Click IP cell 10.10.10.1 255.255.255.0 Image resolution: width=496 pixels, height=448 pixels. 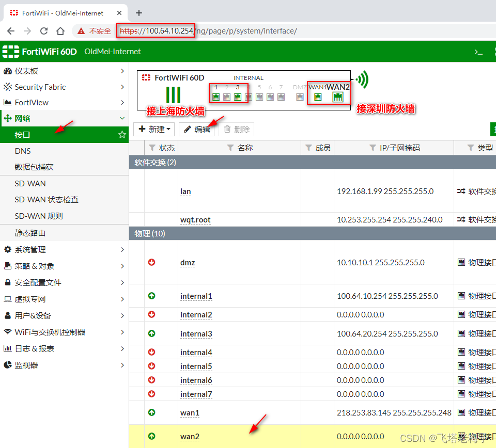(x=381, y=263)
